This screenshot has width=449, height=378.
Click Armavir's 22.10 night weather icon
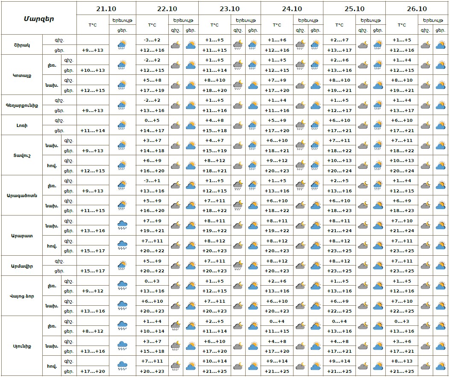[176, 266]
